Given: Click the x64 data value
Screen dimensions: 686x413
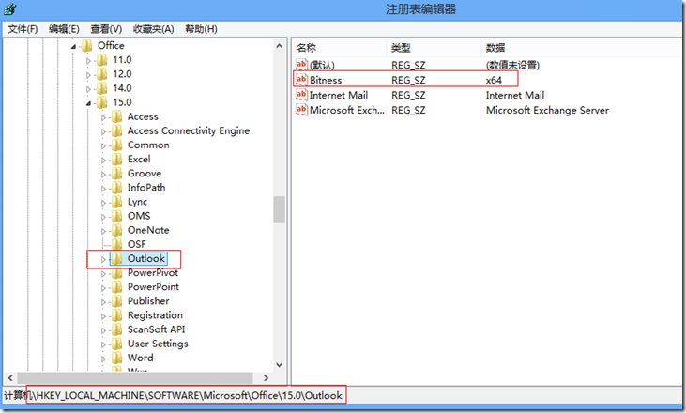Looking at the screenshot, I should tap(494, 80).
